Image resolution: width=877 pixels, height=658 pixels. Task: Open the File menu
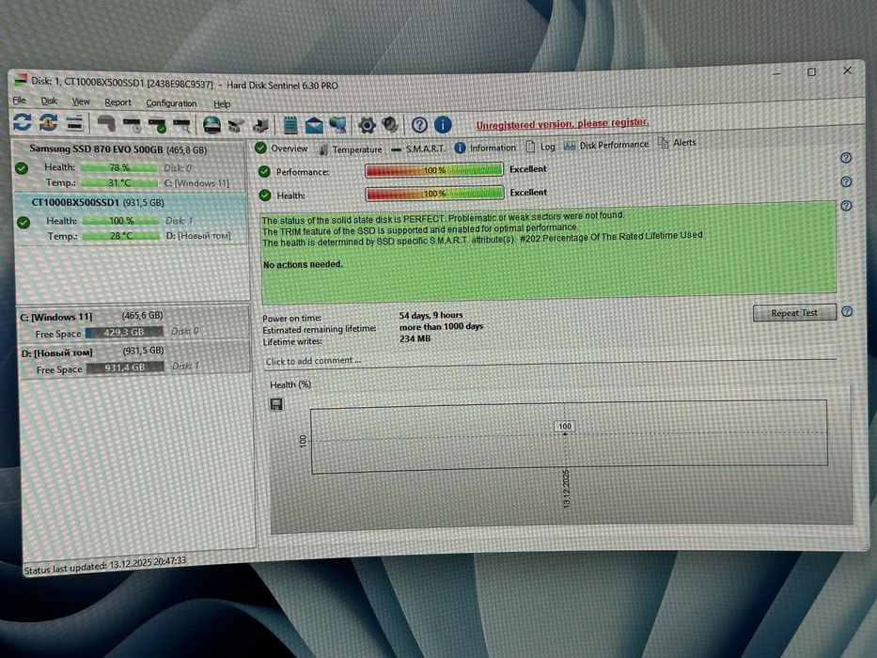[19, 101]
